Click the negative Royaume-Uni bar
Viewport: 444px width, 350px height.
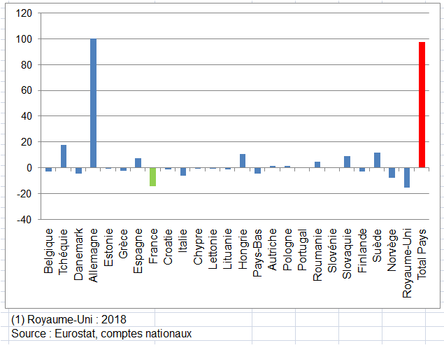[x=407, y=177]
